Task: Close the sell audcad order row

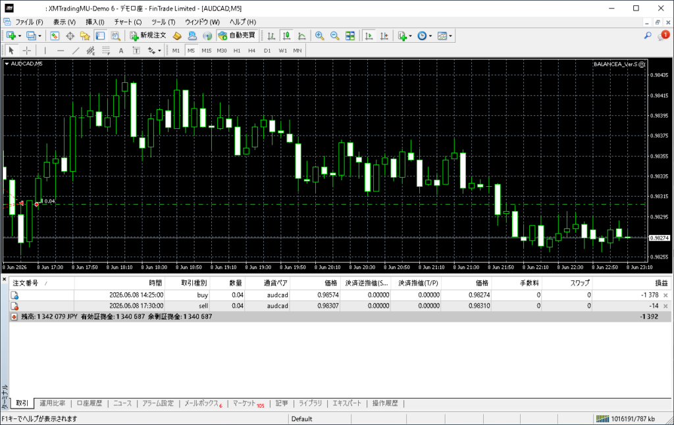Action: pyautogui.click(x=665, y=306)
